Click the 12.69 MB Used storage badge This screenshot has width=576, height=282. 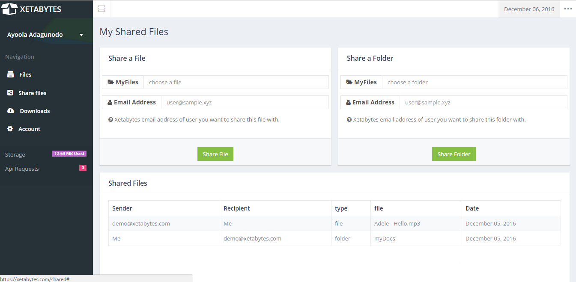[x=69, y=153]
